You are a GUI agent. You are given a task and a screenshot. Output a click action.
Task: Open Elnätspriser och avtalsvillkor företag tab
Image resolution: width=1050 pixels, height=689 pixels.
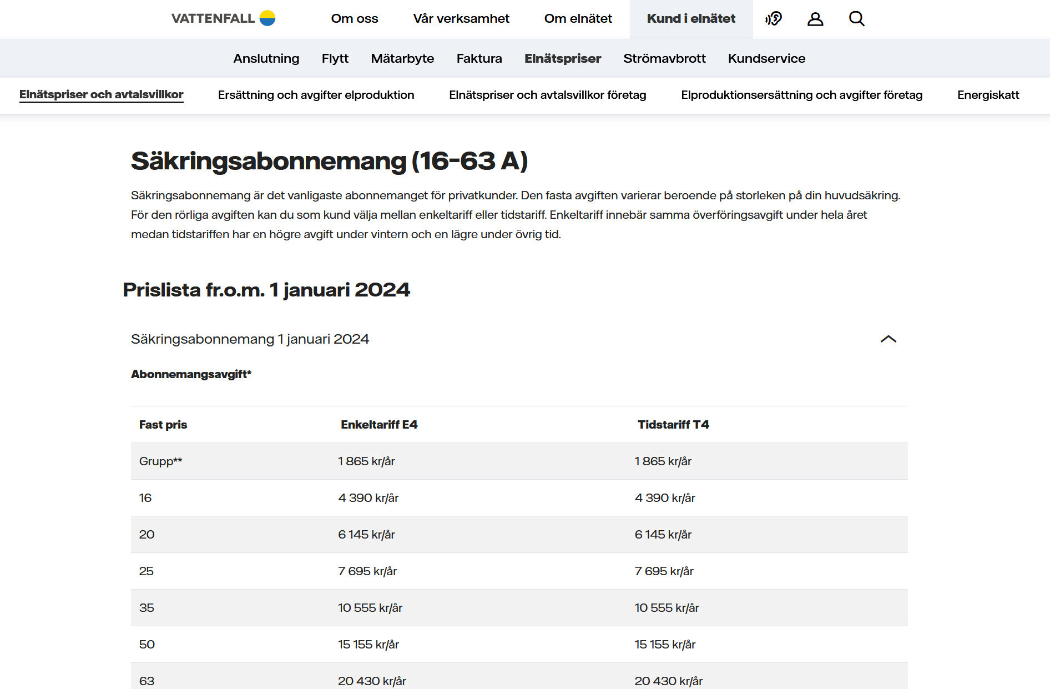click(547, 95)
